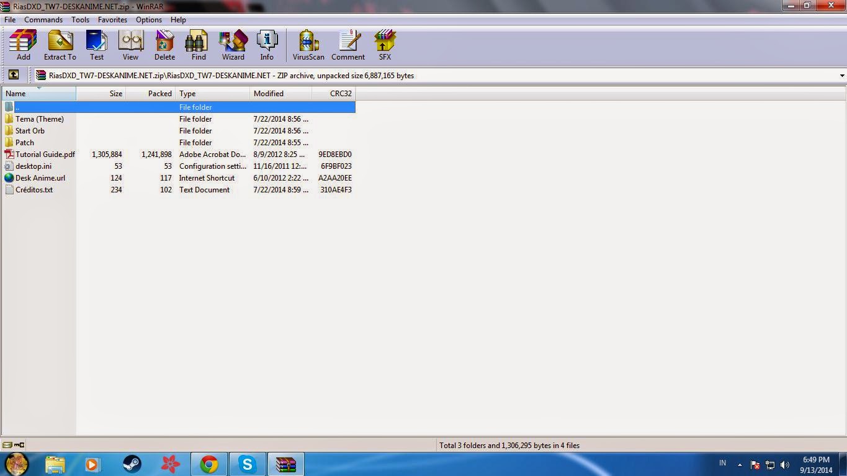The width and height of the screenshot is (847, 476).
Task: Click the volume speaker tray icon
Action: point(785,464)
